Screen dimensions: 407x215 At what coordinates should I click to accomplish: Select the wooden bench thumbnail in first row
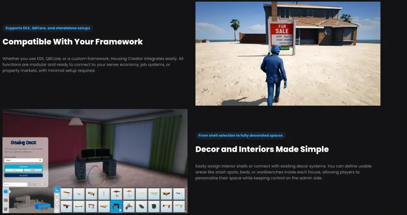coord(92,194)
